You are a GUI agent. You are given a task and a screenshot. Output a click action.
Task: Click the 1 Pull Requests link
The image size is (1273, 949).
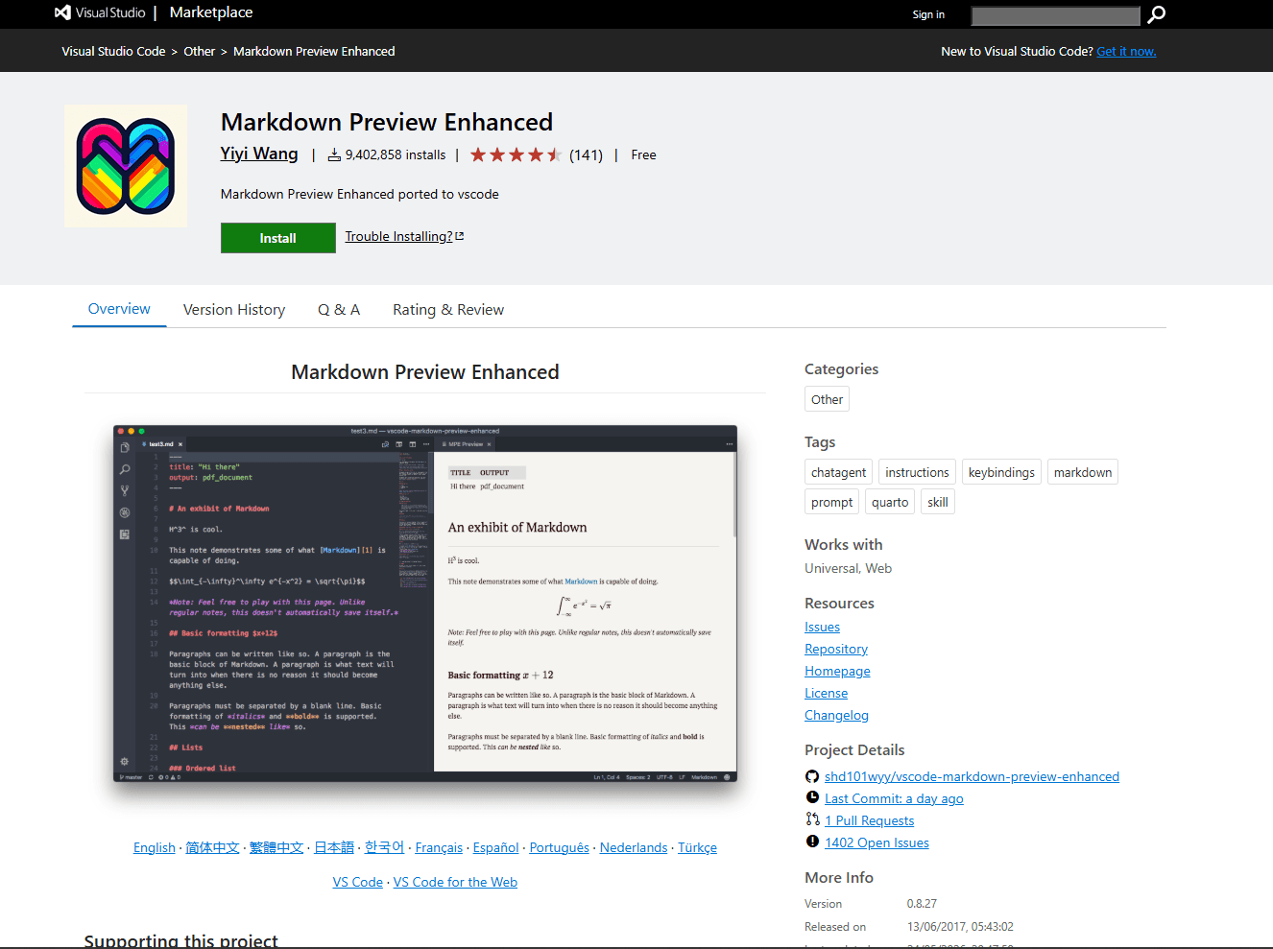(x=870, y=820)
